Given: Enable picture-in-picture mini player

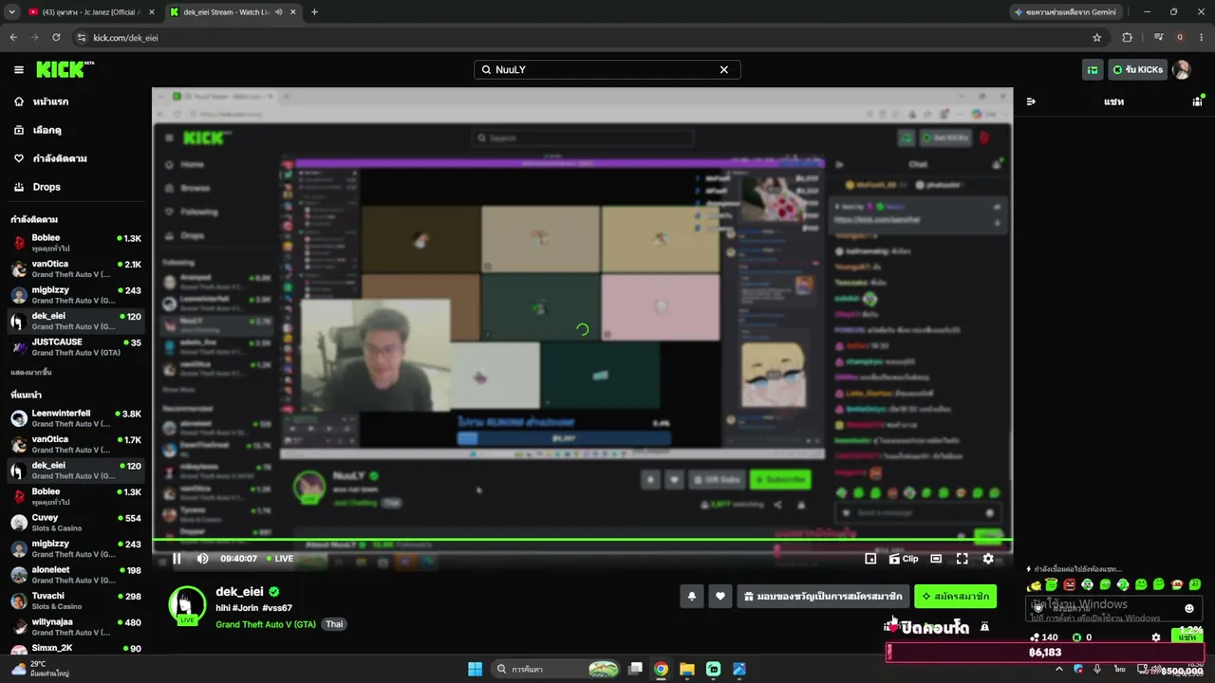Looking at the screenshot, I should pyautogui.click(x=870, y=559).
